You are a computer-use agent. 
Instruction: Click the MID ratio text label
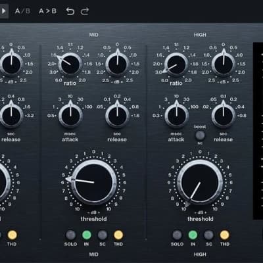70,83
